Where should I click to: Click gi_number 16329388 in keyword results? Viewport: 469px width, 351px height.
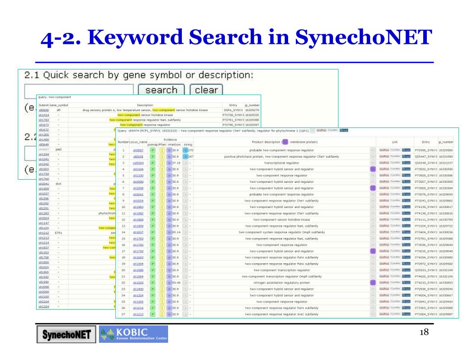tap(252, 120)
